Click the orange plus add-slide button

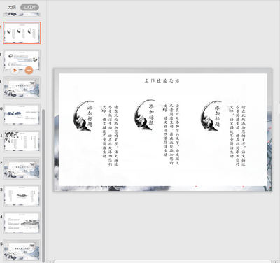pos(29,70)
